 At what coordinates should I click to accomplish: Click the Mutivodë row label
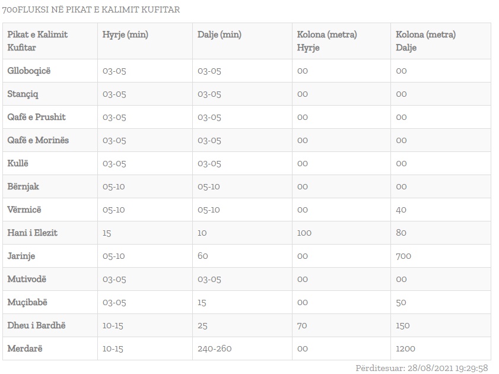pos(27,279)
